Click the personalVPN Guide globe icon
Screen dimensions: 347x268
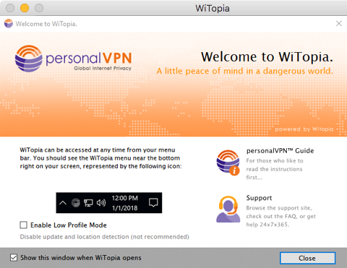(x=228, y=163)
